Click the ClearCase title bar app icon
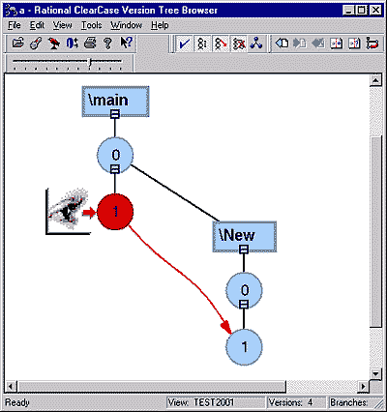Image resolution: width=387 pixels, height=412 pixels. click(x=11, y=11)
